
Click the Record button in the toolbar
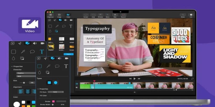124,15
